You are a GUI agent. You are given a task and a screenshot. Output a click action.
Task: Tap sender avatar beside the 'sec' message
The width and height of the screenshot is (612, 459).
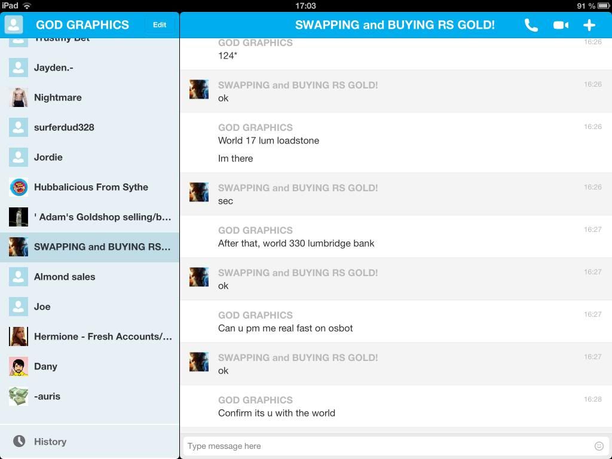click(199, 192)
